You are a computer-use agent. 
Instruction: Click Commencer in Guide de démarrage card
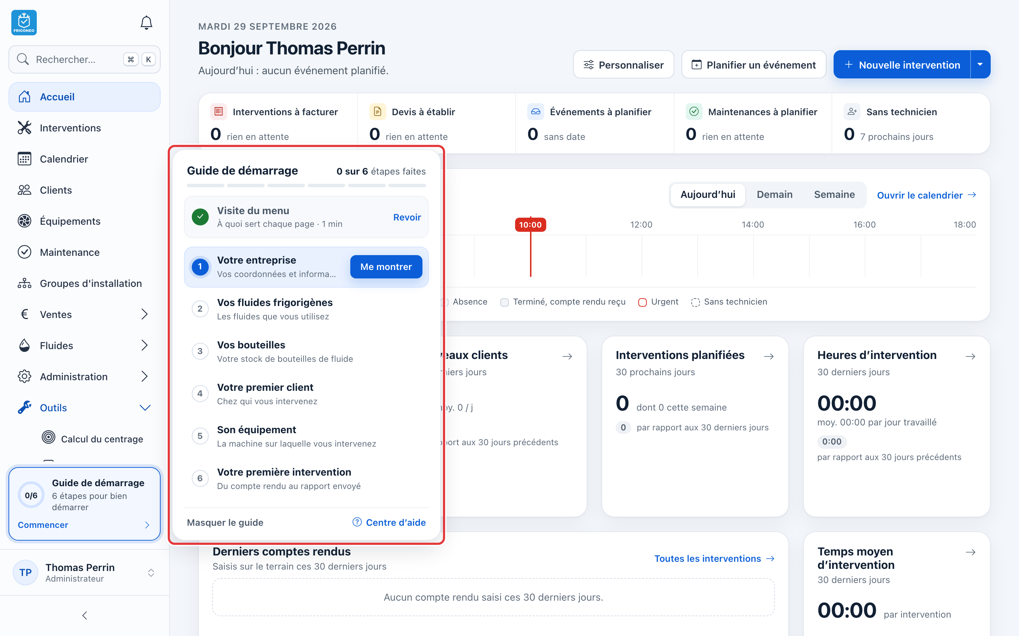coord(84,525)
